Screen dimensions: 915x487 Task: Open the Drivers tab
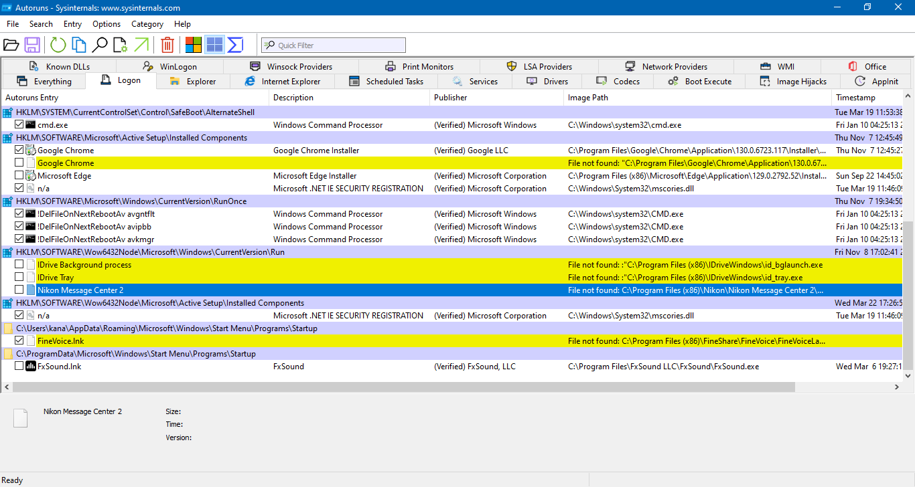[x=547, y=82]
